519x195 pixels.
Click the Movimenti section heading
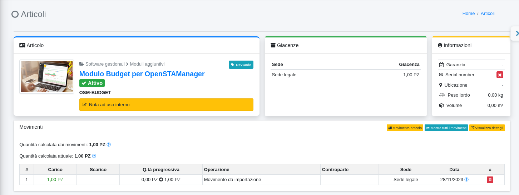click(31, 127)
